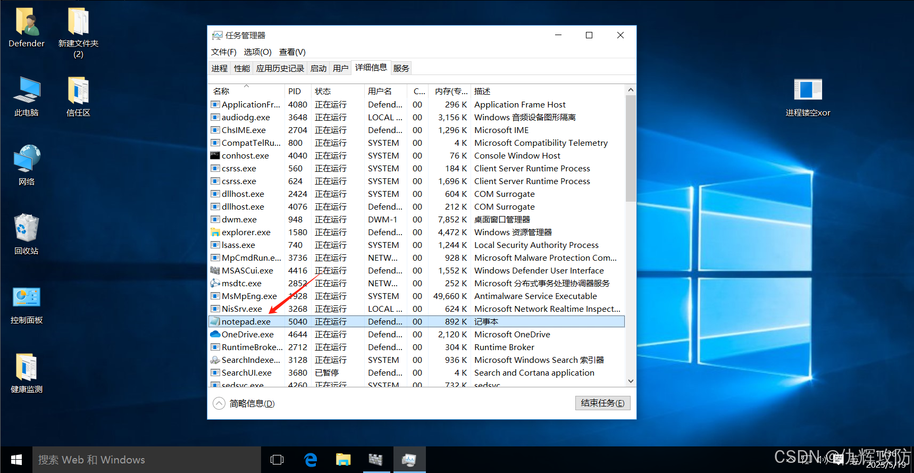
Task: Select csrss.exe with PID 560
Action: (x=416, y=168)
